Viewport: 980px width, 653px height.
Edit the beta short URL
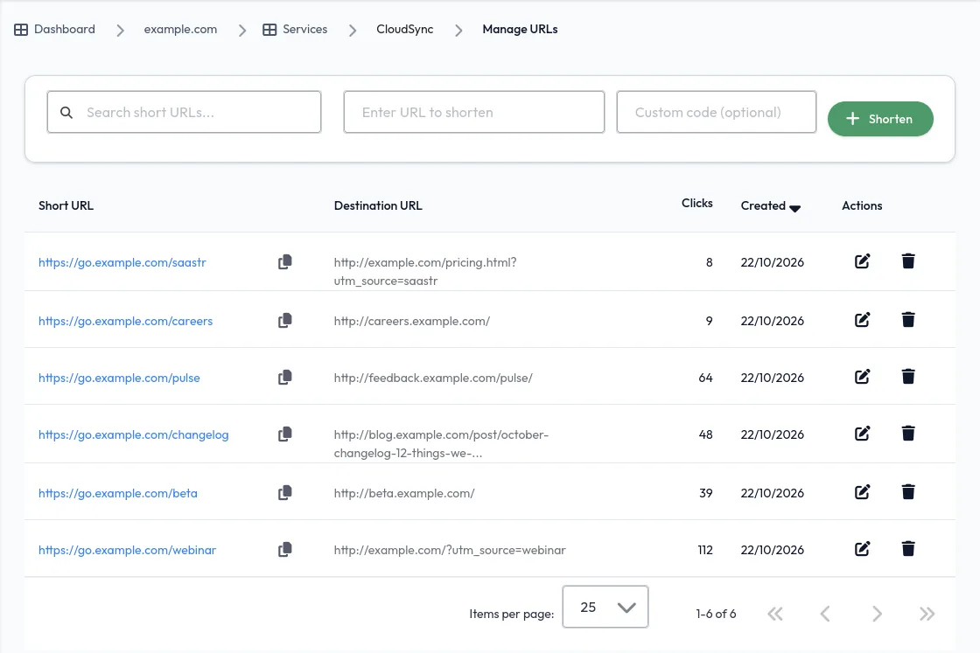(862, 492)
